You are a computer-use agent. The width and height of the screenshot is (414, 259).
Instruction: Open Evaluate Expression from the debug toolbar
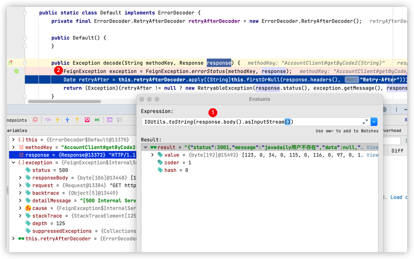110,120
